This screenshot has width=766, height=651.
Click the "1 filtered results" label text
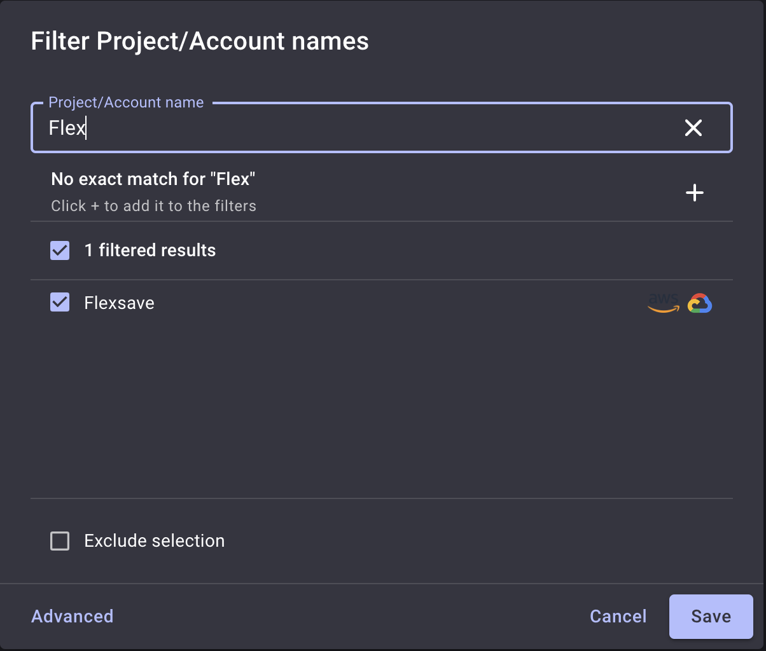(150, 250)
